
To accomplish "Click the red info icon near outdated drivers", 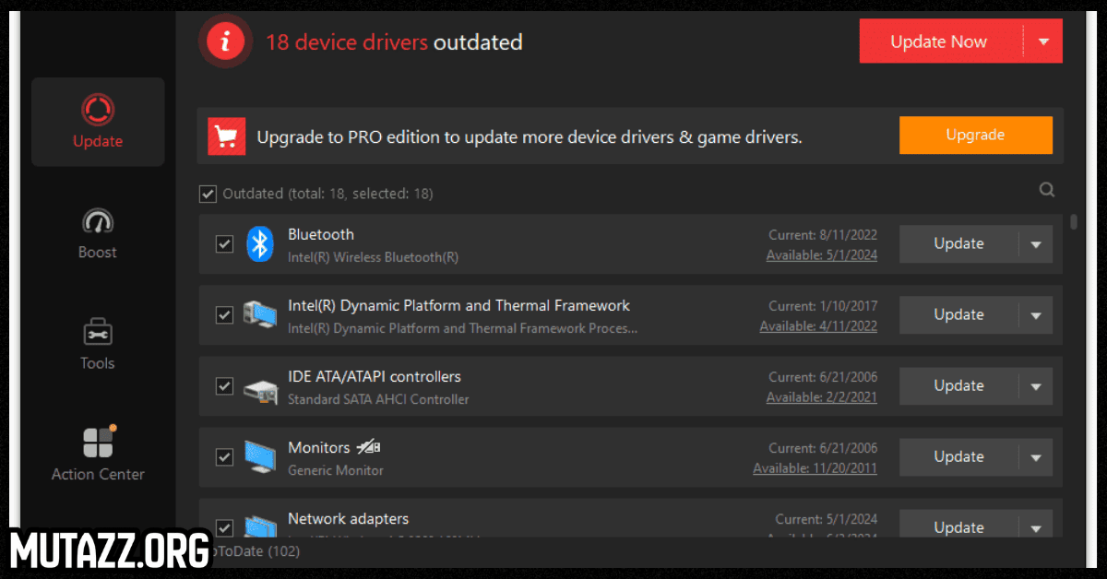I will coord(225,41).
